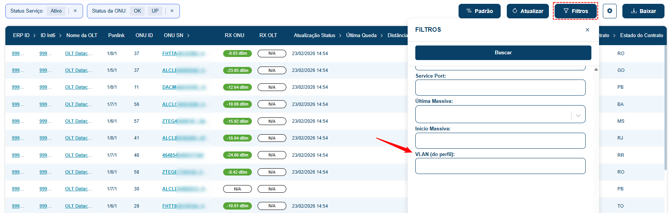Click the state cell RJ
Viewport: 671px width, 213px height.
pyautogui.click(x=620, y=138)
